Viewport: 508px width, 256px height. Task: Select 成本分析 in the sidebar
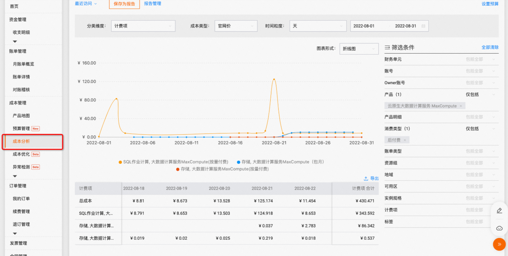point(21,141)
